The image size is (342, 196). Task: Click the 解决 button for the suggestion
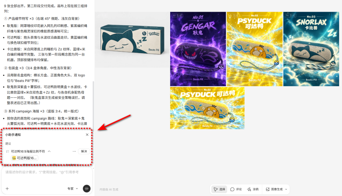84,151
